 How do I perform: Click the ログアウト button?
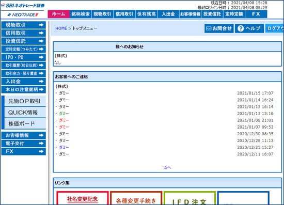pyautogui.click(x=274, y=28)
